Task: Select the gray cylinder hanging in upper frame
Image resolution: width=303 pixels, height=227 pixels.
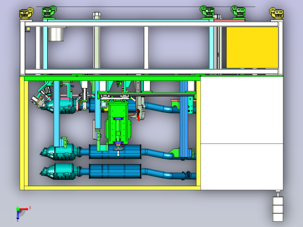Action: [56, 34]
